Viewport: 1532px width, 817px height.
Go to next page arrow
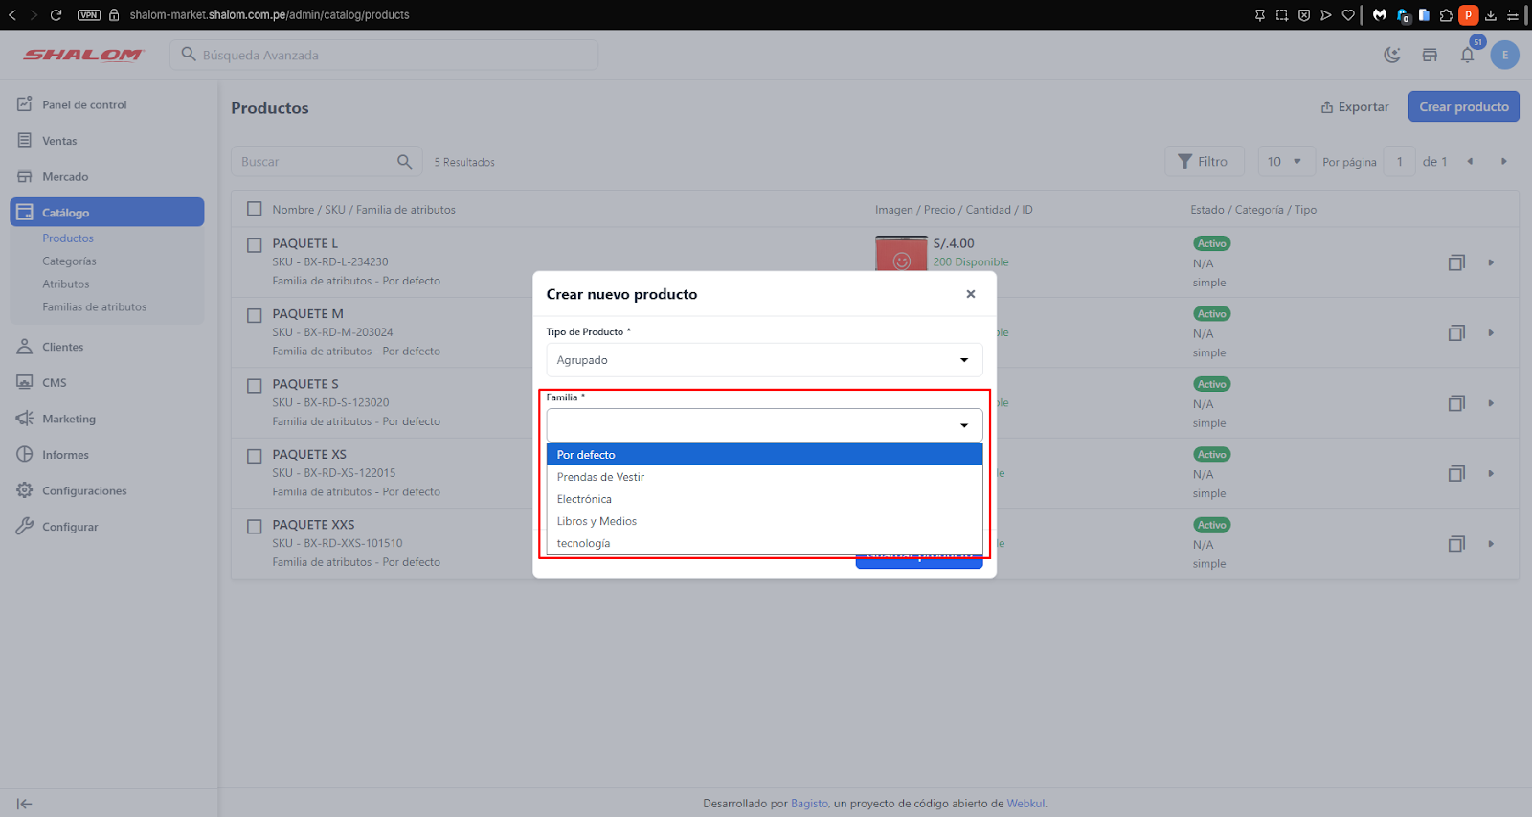click(1503, 162)
